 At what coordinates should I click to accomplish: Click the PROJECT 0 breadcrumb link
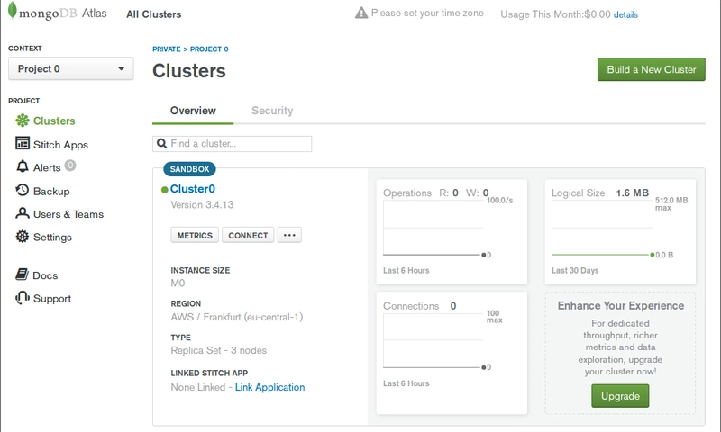(x=209, y=49)
